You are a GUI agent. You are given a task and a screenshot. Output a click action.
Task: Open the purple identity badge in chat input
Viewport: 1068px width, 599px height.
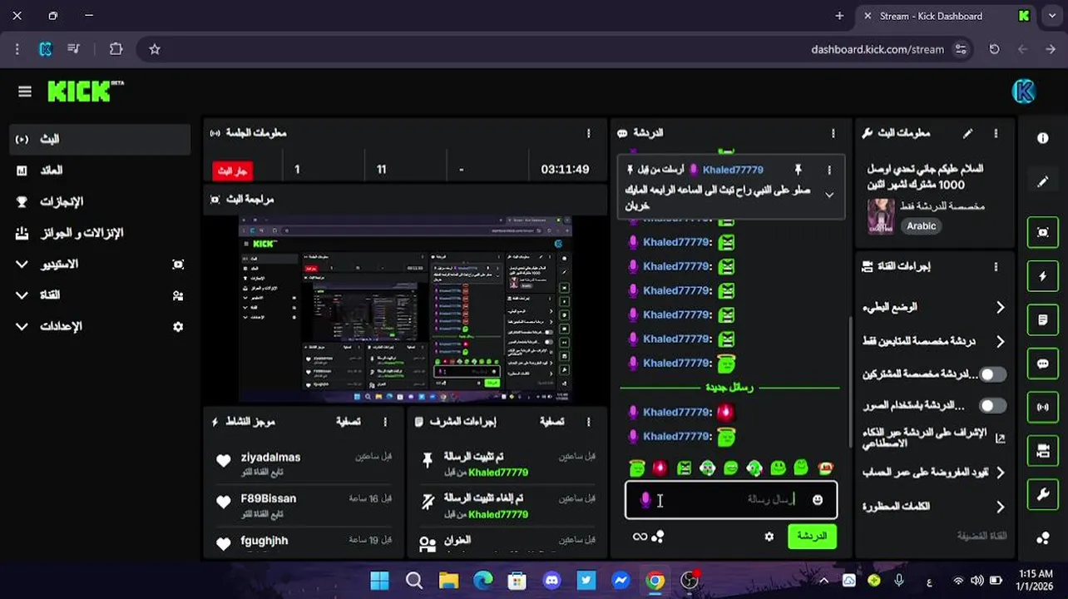(645, 499)
